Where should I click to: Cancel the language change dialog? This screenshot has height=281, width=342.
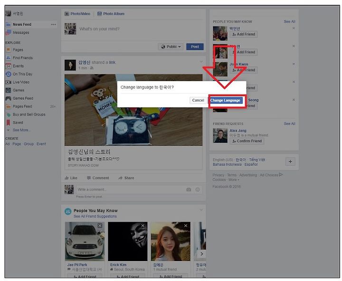pos(198,100)
